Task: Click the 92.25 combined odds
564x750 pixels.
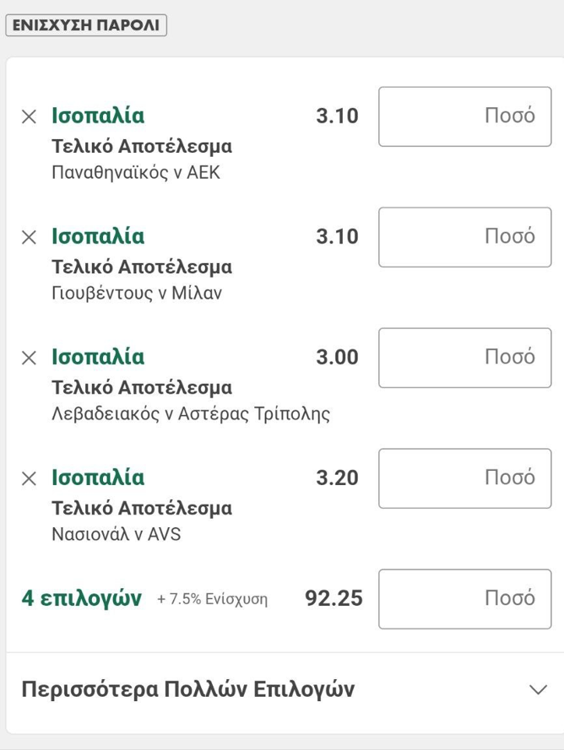Action: pyautogui.click(x=334, y=598)
